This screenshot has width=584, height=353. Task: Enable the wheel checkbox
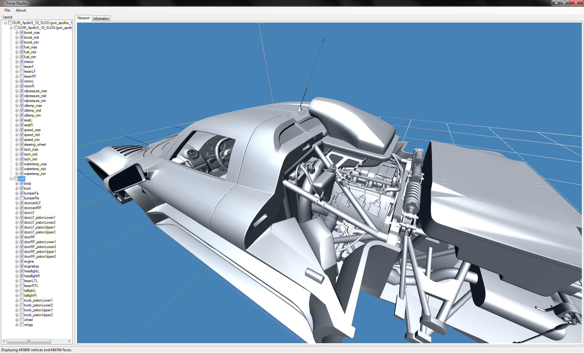point(22,320)
